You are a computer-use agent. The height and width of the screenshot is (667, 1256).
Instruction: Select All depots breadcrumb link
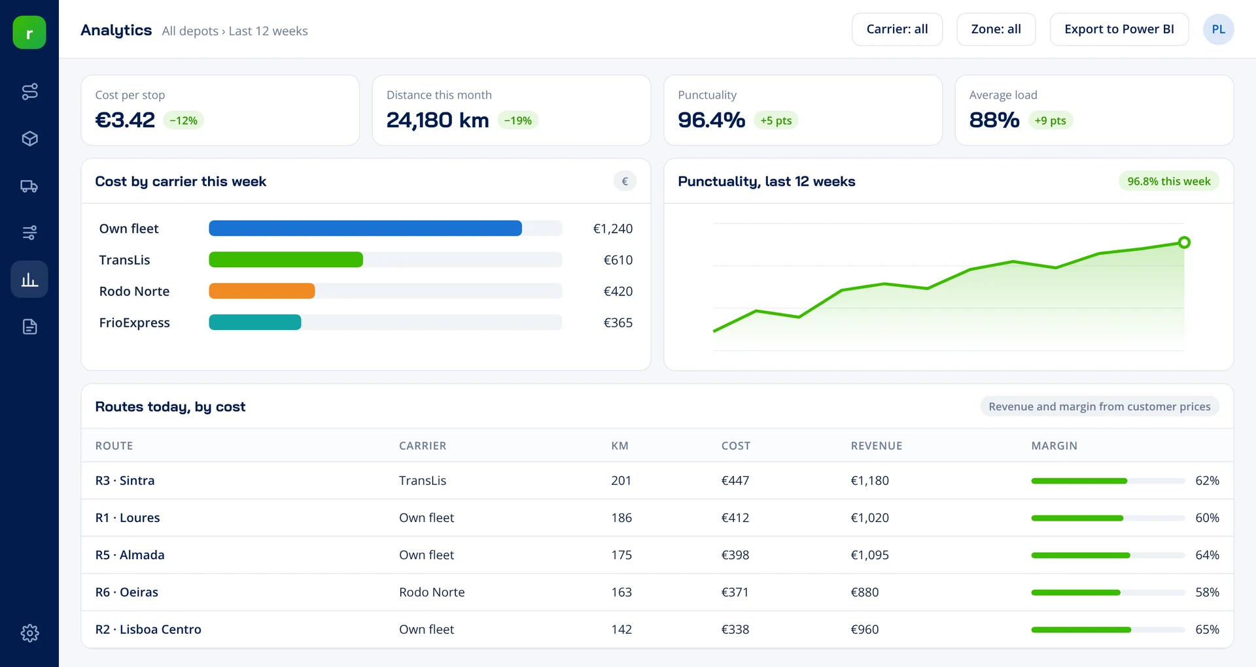pos(190,31)
